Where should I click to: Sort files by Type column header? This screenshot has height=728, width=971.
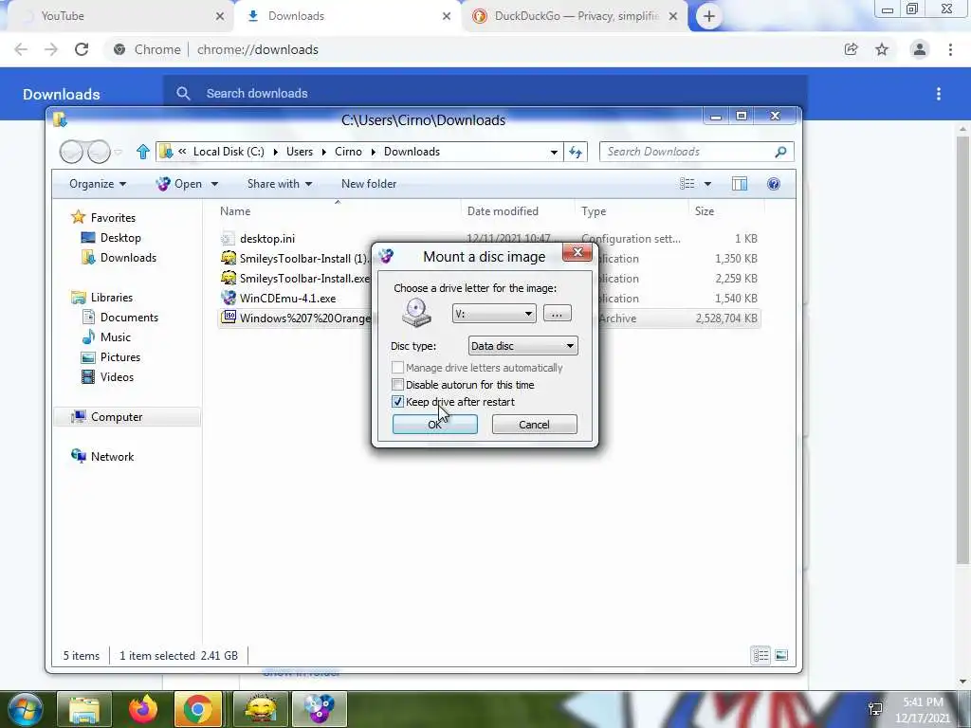(x=632, y=211)
